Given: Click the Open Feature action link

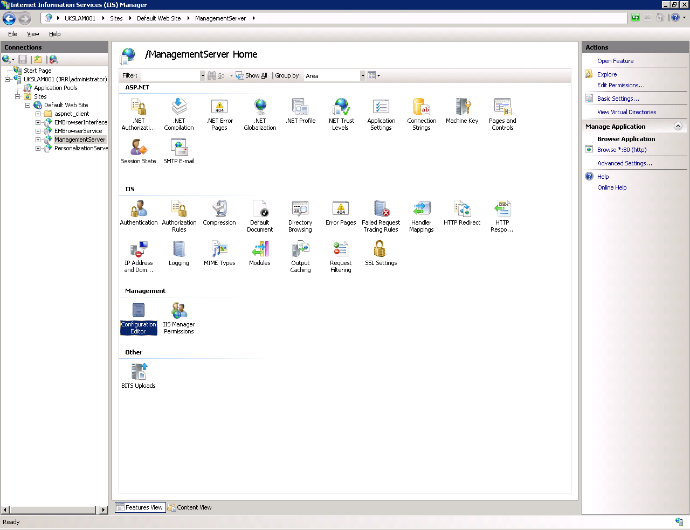Looking at the screenshot, I should click(615, 61).
